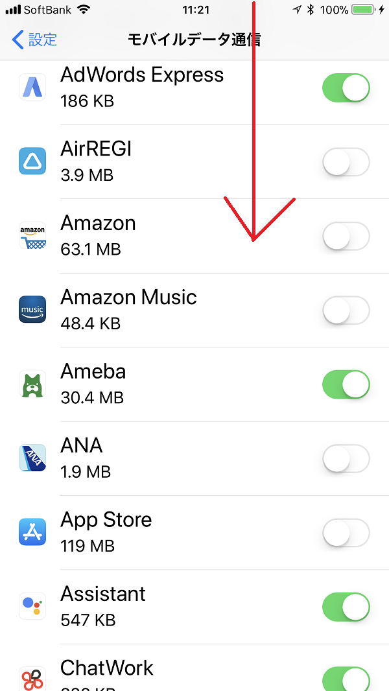Image resolution: width=389 pixels, height=691 pixels.
Task: Enable mobile data for Amazon Music
Action: click(346, 310)
